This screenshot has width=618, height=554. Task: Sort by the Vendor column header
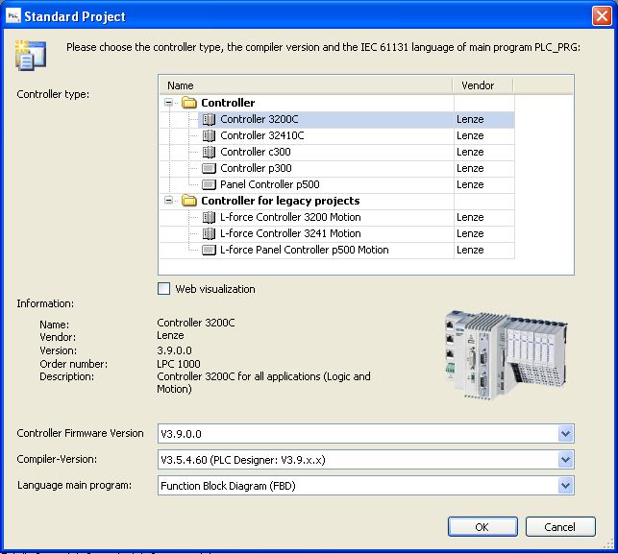[x=482, y=85]
